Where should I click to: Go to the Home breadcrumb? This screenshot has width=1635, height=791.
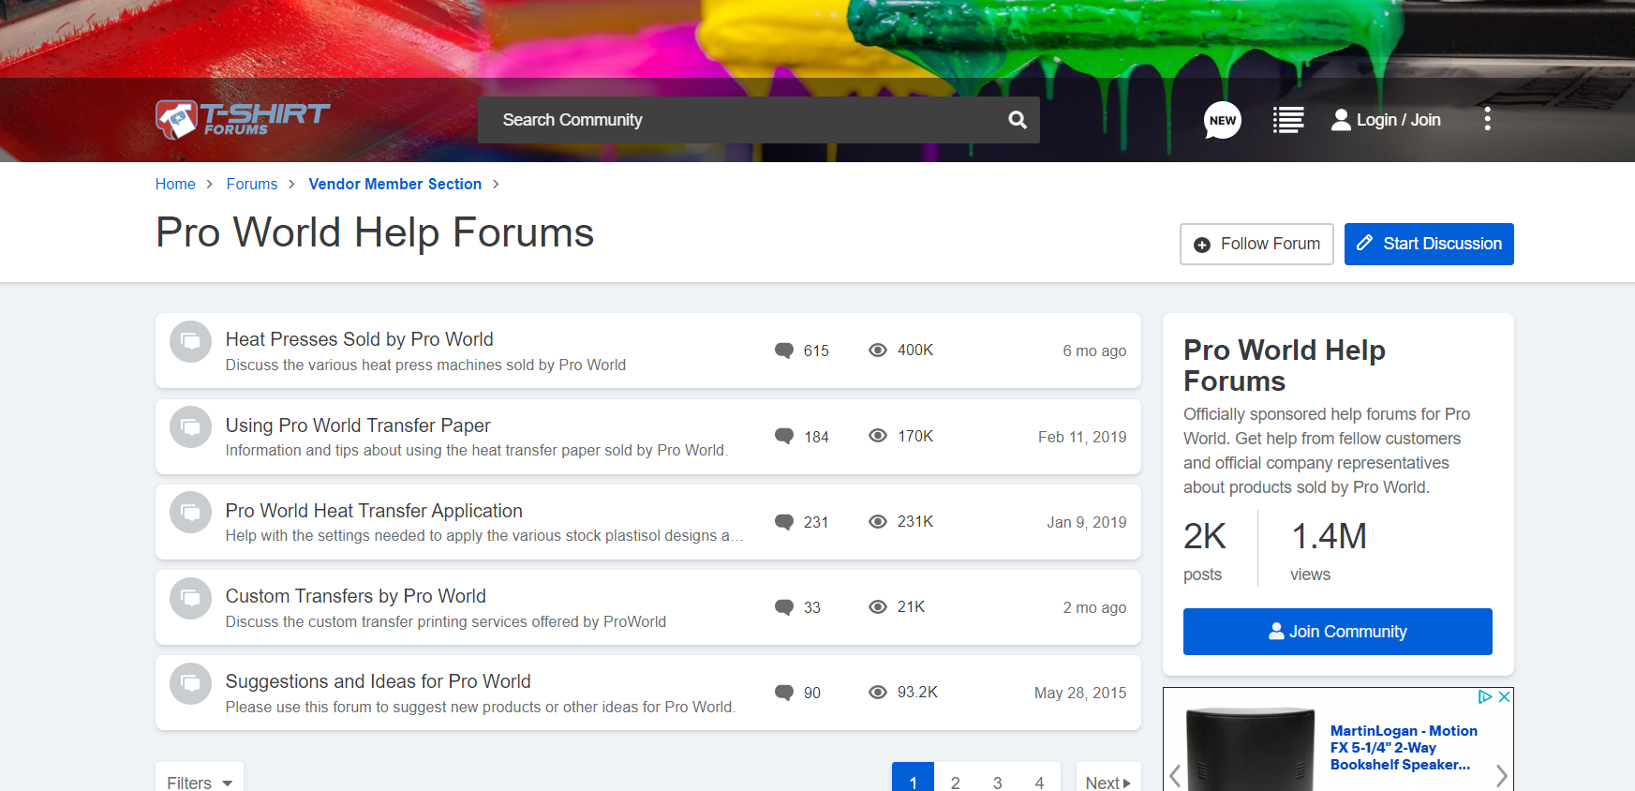[x=175, y=184]
